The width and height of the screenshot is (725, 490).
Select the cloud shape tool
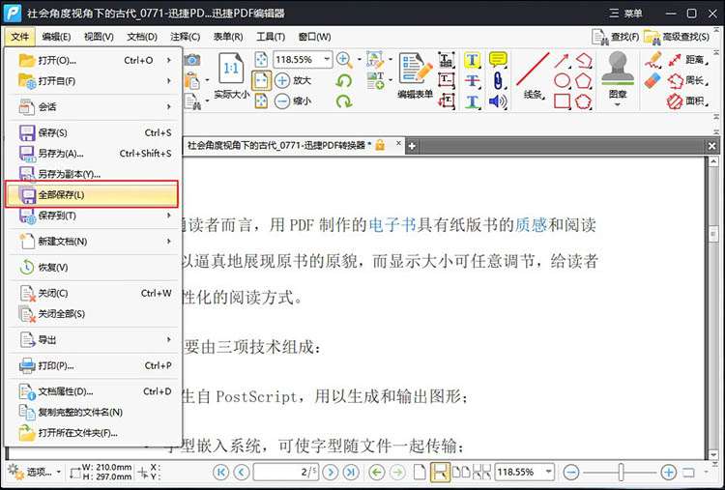584,101
